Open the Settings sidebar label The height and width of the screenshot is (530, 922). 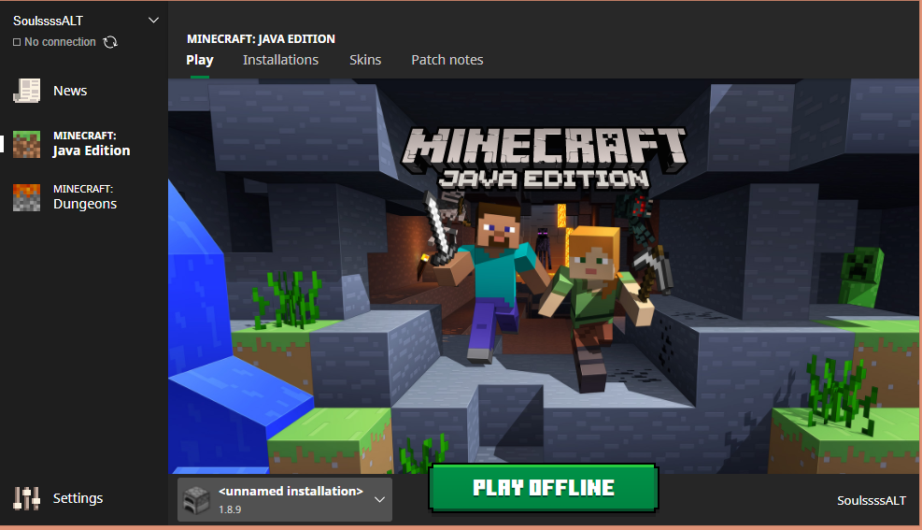pyautogui.click(x=78, y=498)
